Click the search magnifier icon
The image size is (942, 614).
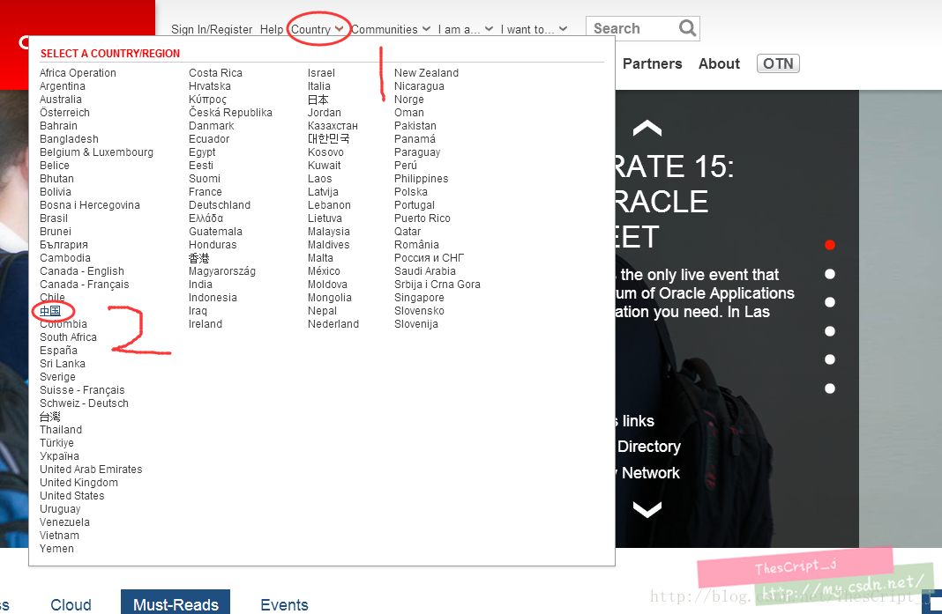[687, 28]
